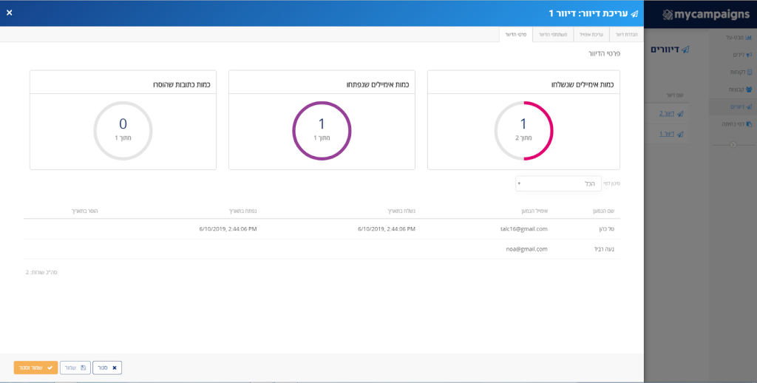
Task: Select the groups people icon in the sidebar
Action: 749,89
